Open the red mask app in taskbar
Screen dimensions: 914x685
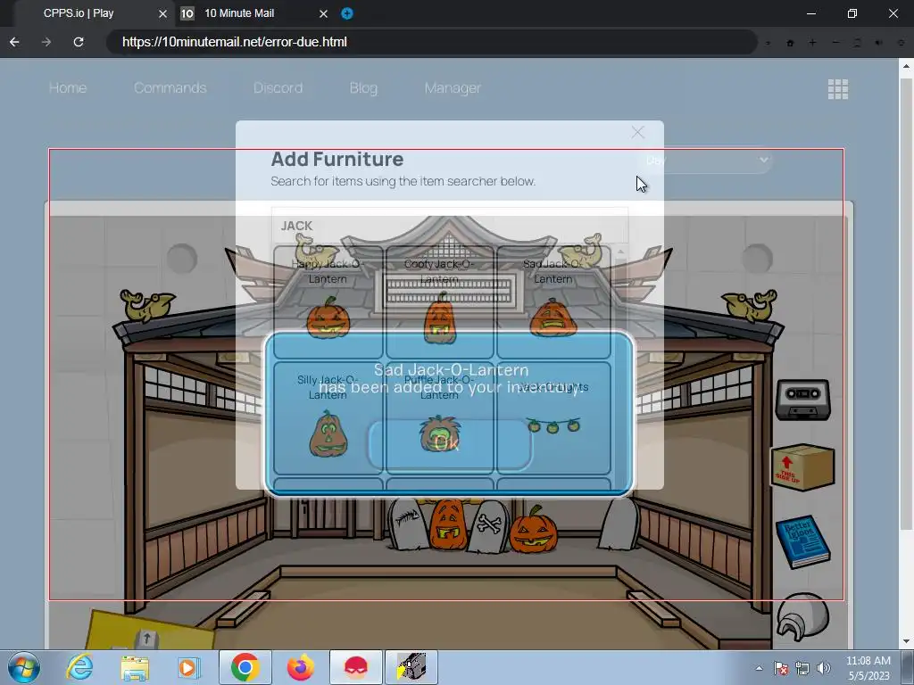point(356,667)
